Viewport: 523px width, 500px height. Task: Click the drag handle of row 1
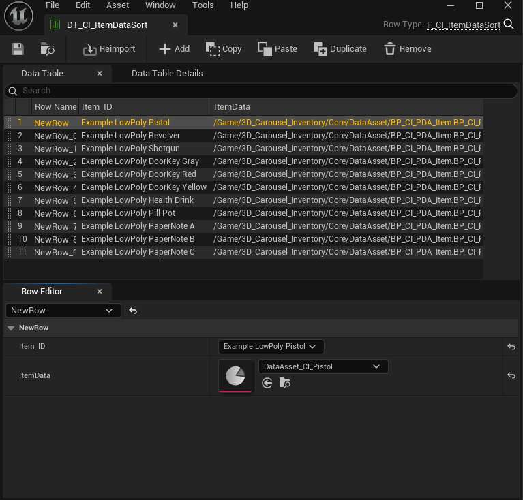[10, 123]
